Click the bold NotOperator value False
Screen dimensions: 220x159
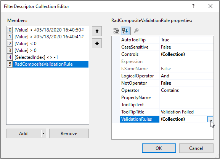[166, 83]
